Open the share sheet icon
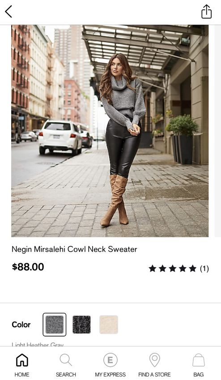Image resolution: width=221 pixels, height=380 pixels. point(206,11)
